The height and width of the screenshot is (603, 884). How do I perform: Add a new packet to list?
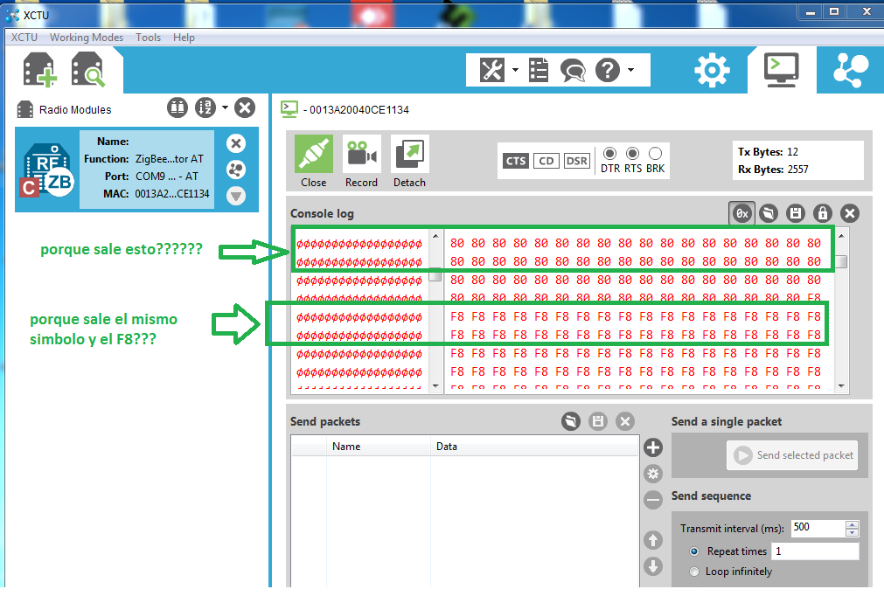[x=653, y=447]
